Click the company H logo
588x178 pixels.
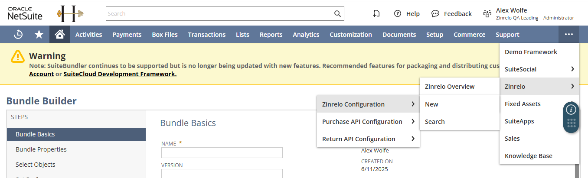coord(71,13)
